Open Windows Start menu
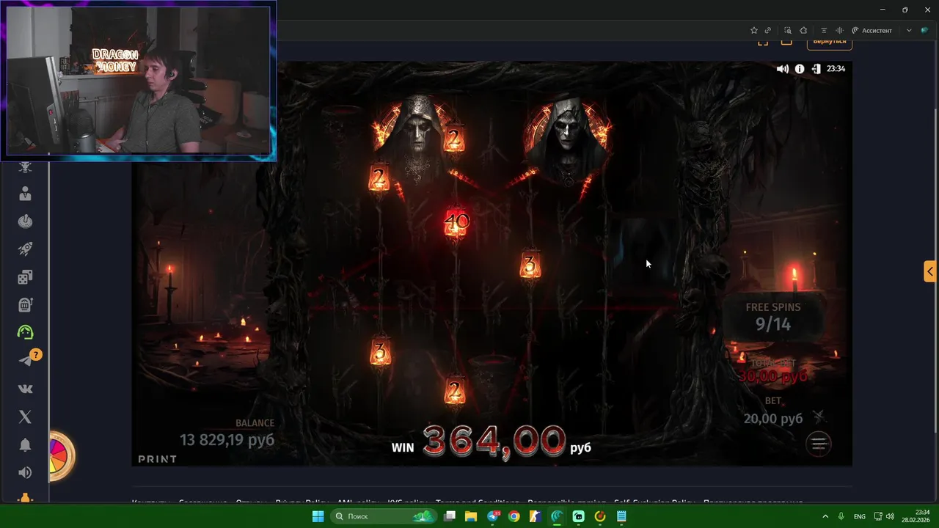This screenshot has width=939, height=528. tap(318, 516)
